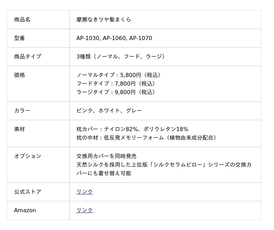Screen dimensions: 274x230
Task: Click the 価格 label cell
Action: [20, 75]
